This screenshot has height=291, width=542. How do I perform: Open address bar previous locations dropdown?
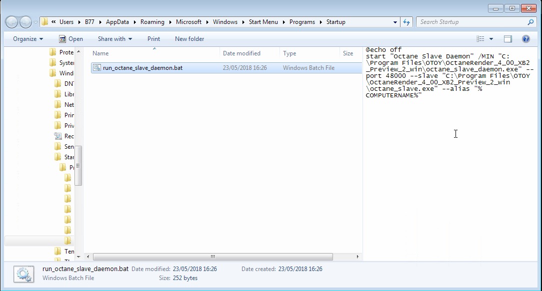[x=395, y=22]
